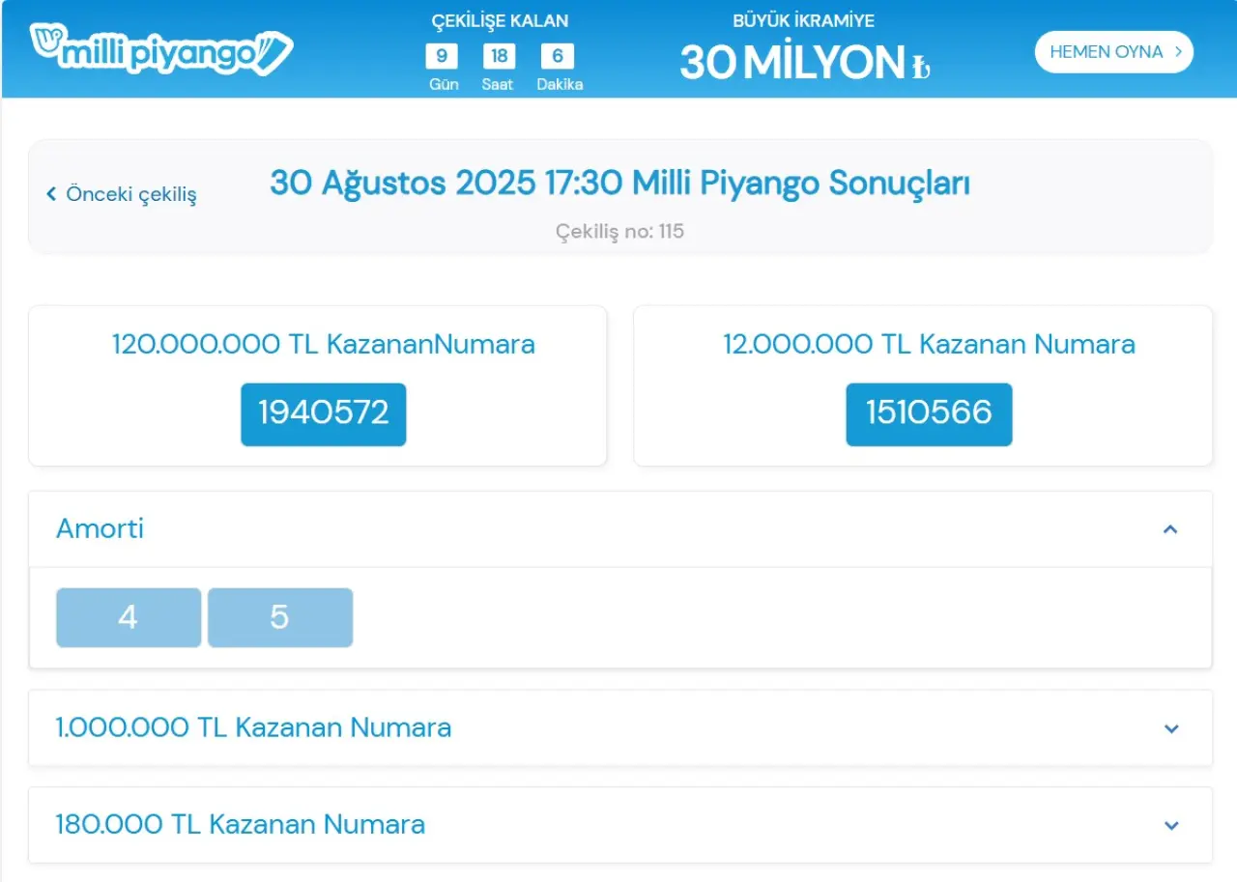Expand the 1.000.000 TL Kazanan Numara chevron
Screen dimensions: 1237x882
tap(1171, 728)
